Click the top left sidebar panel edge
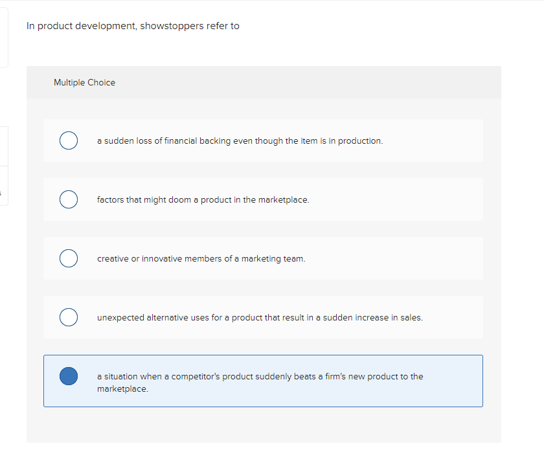 pyautogui.click(x=4, y=38)
